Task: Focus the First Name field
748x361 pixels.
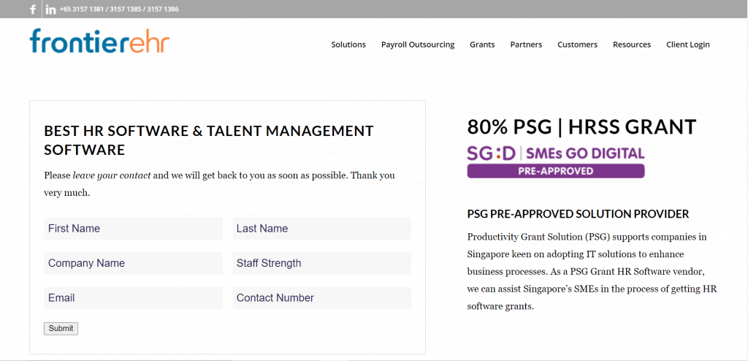Action: coord(133,229)
